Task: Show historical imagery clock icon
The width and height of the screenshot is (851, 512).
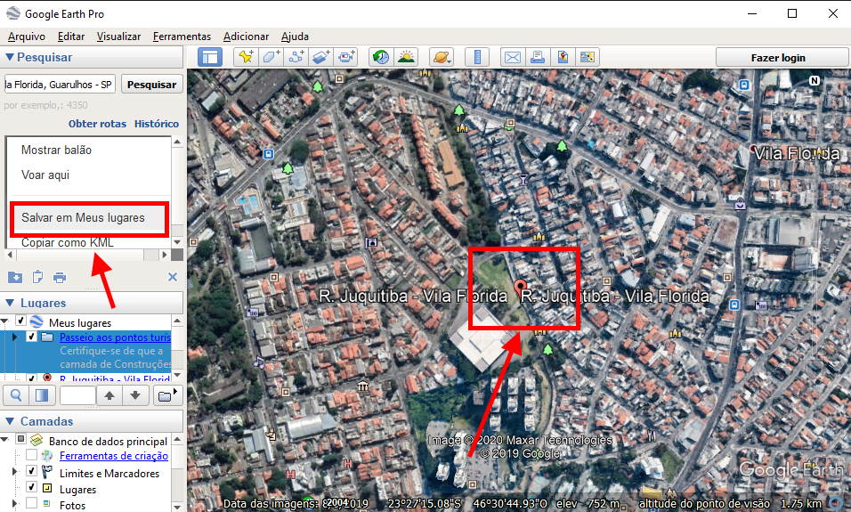Action: pyautogui.click(x=381, y=57)
